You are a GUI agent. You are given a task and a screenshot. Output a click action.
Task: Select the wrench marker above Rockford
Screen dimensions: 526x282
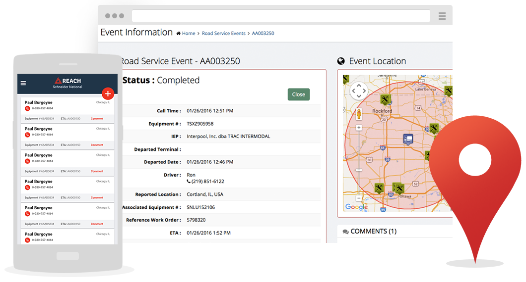(x=385, y=99)
